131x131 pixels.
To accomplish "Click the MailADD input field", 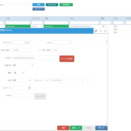I will coord(34,58).
